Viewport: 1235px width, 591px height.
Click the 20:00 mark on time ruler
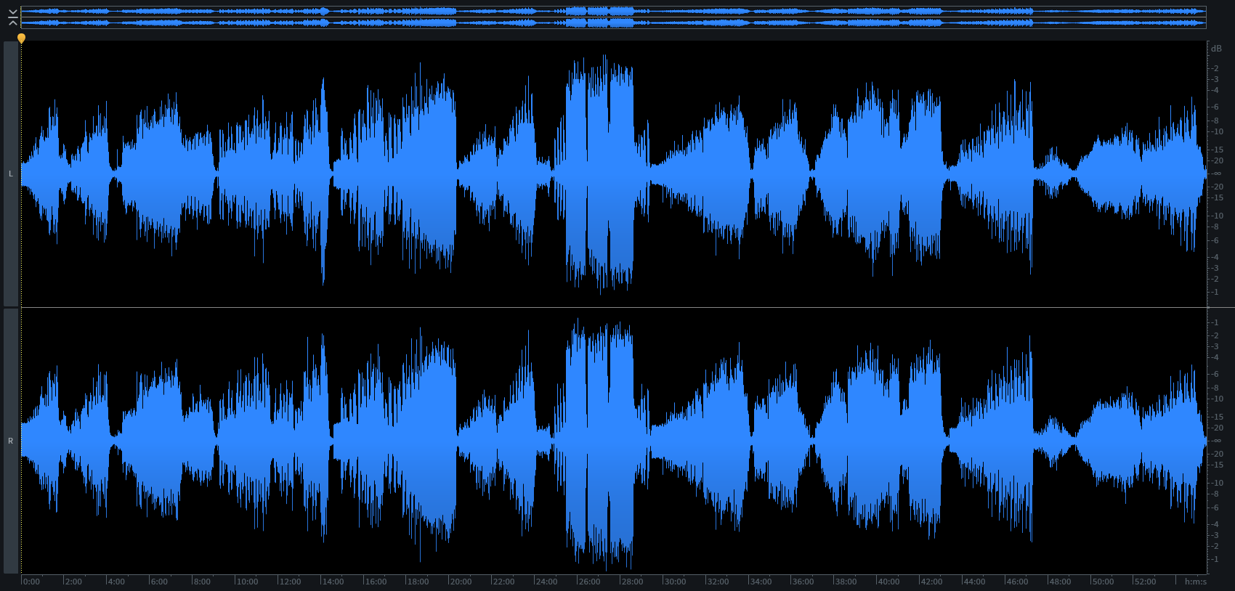pyautogui.click(x=461, y=582)
